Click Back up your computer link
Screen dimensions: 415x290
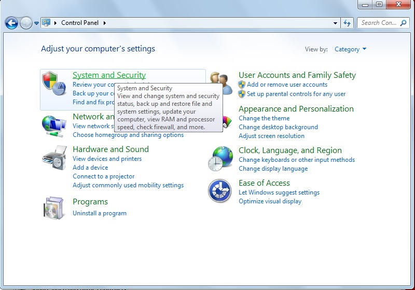[93, 93]
